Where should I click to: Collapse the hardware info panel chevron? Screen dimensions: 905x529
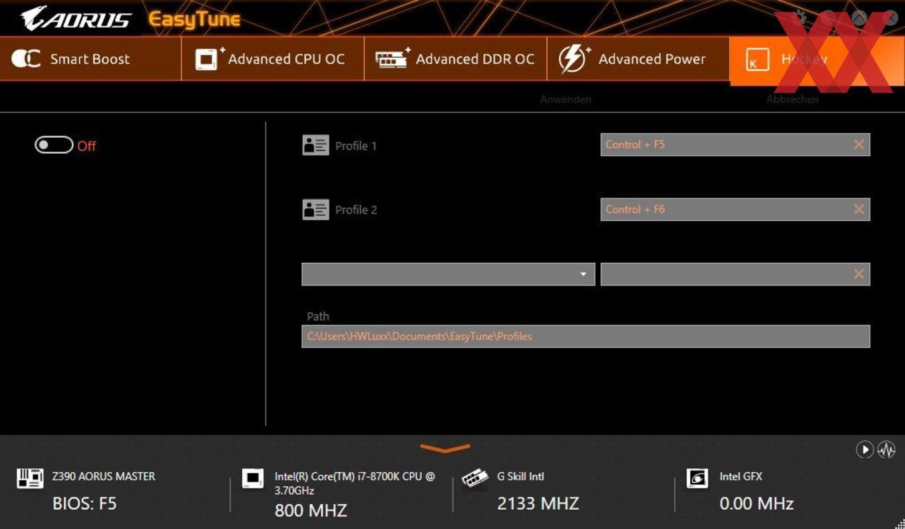tap(445, 448)
